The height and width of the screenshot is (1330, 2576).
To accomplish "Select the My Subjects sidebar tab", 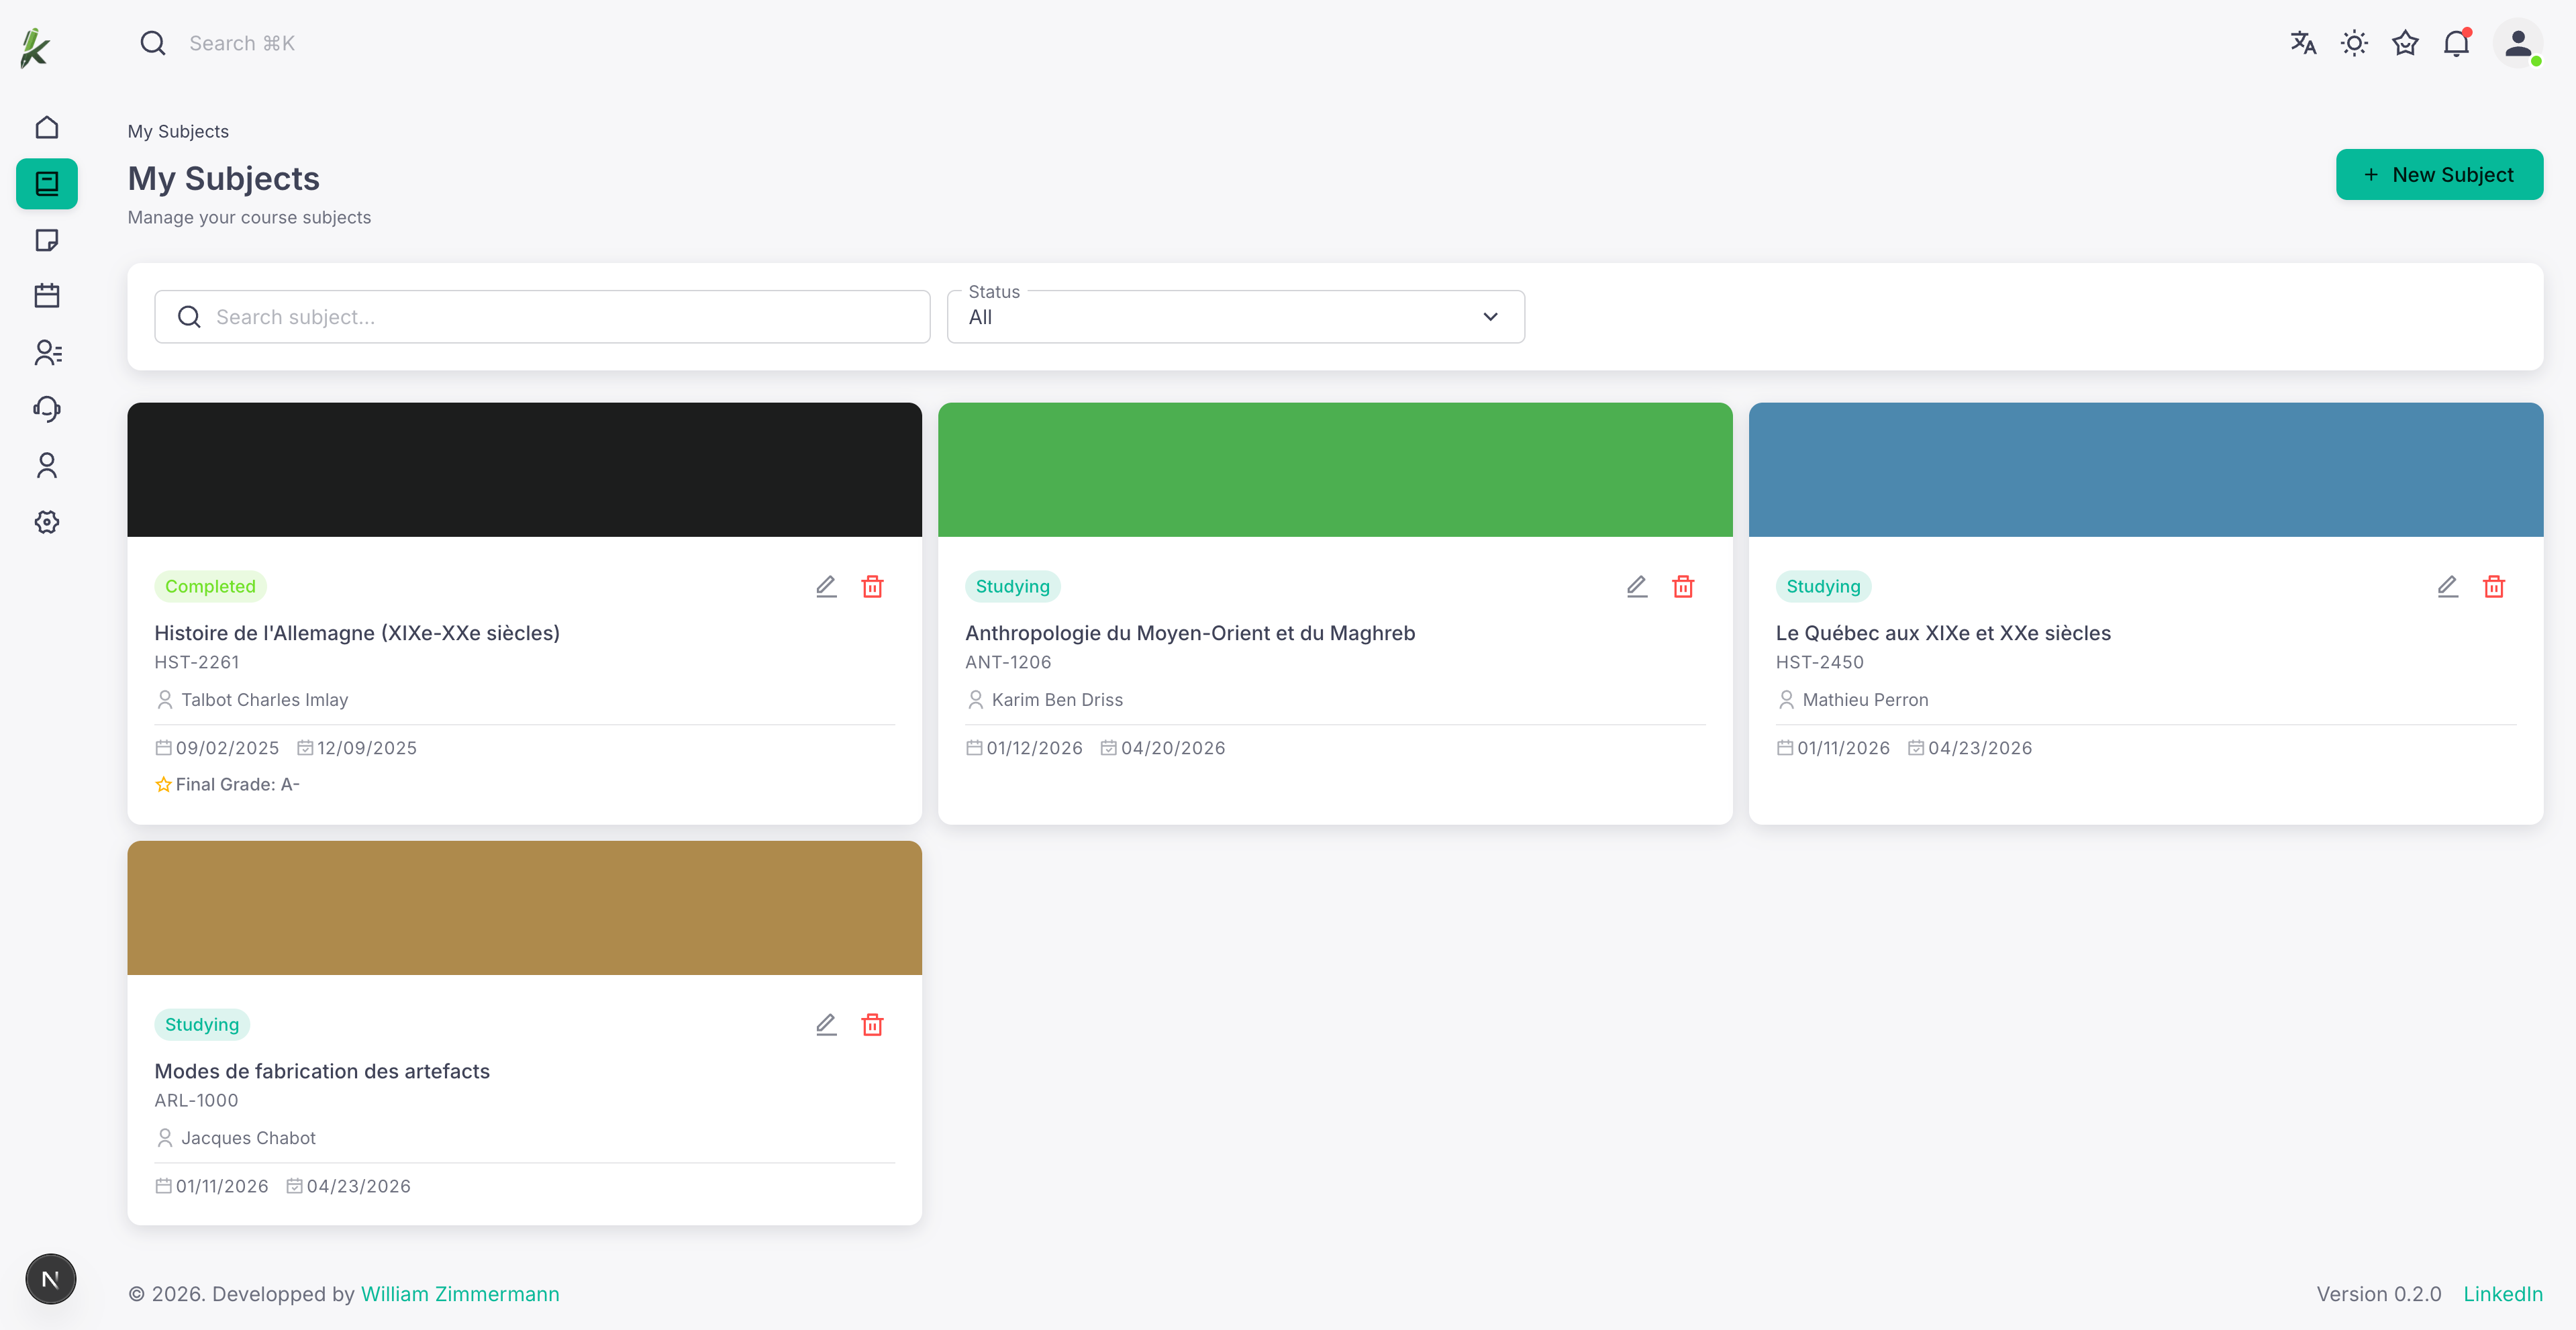I will coord(47,183).
